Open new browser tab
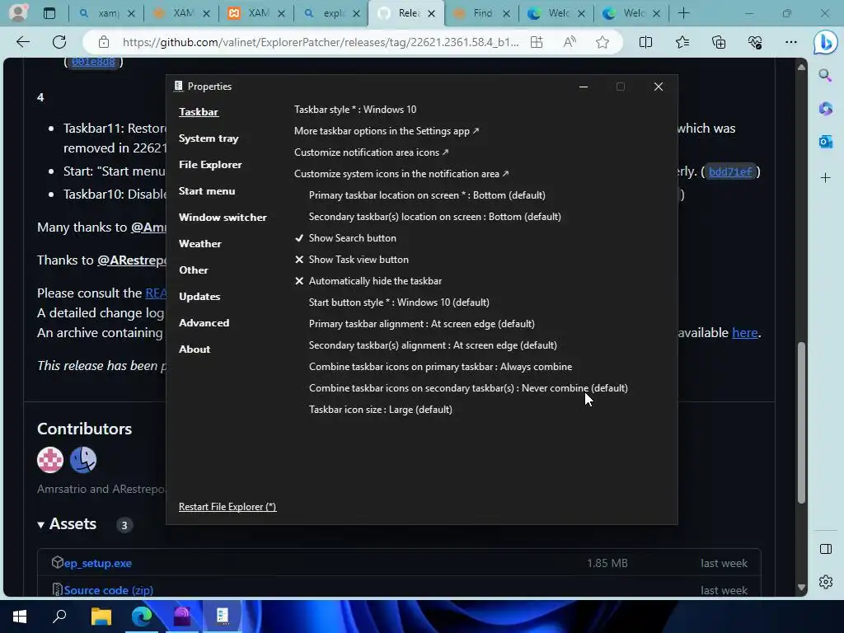Viewport: 844px width, 633px height. pyautogui.click(x=683, y=13)
